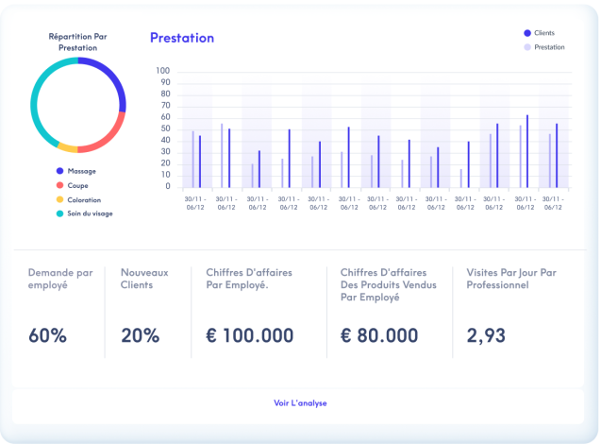Select the yellow Coloration donut segment
Screen dimensions: 601x444
pyautogui.click(x=67, y=148)
